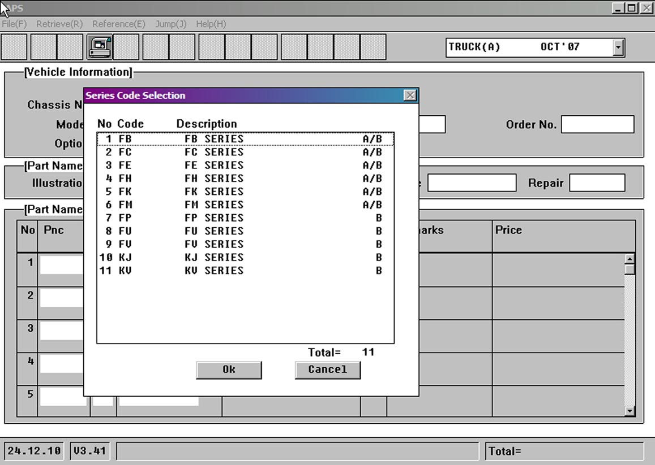Select the FB SERIES row

click(x=245, y=139)
